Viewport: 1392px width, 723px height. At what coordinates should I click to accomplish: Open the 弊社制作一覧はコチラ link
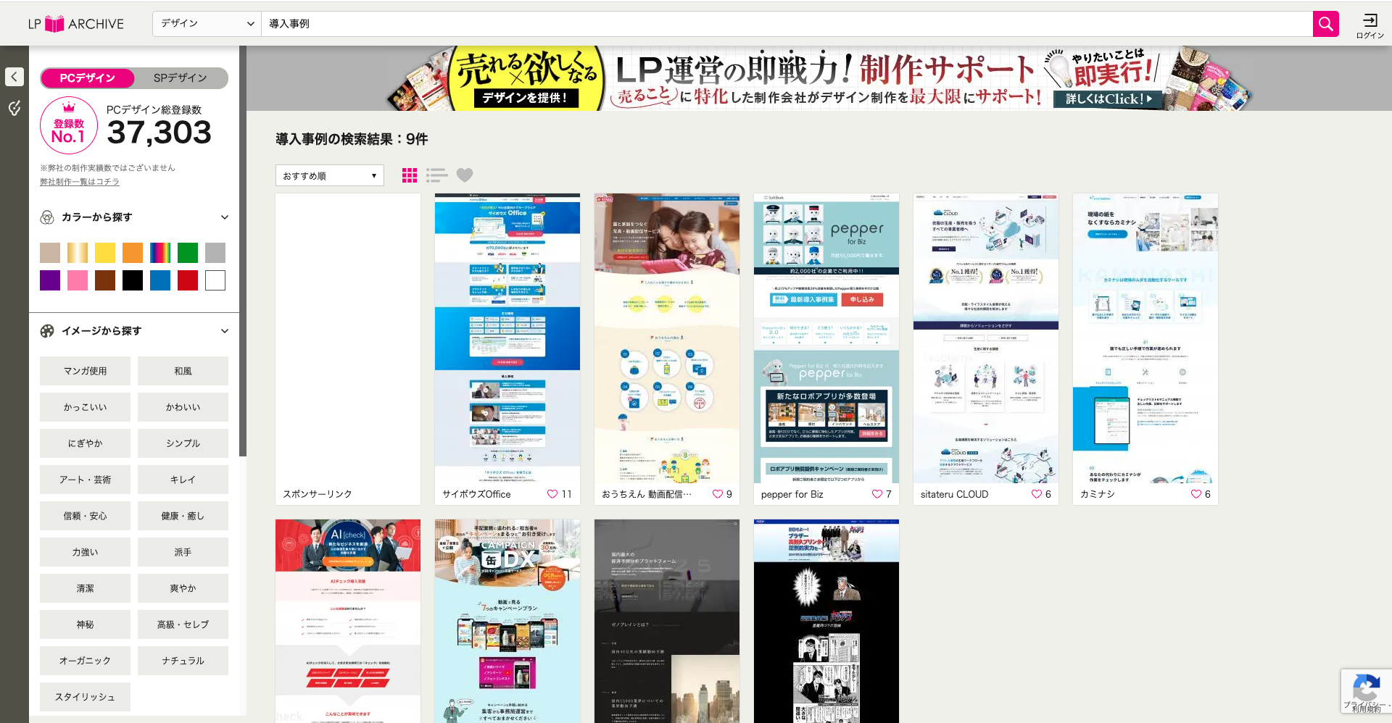(80, 182)
